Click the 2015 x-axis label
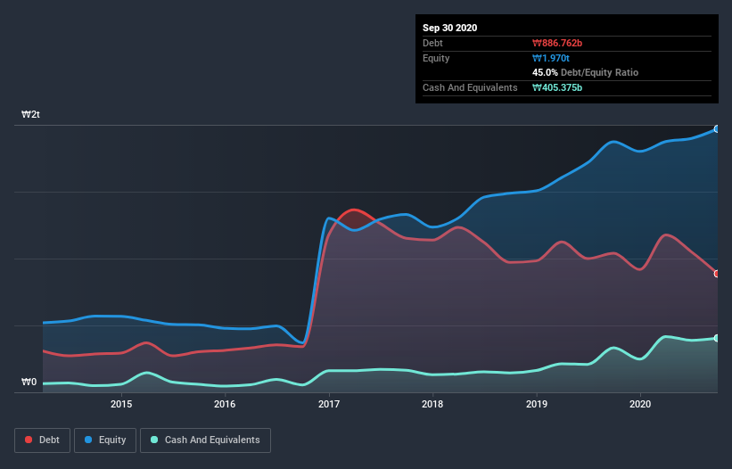This screenshot has width=732, height=469. click(x=121, y=404)
